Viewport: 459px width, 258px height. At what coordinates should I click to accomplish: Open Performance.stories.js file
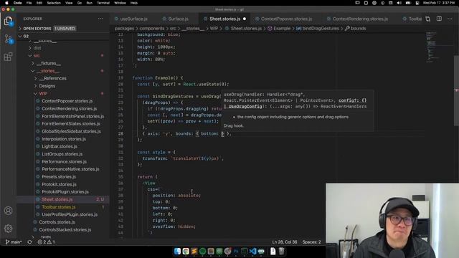64,161
